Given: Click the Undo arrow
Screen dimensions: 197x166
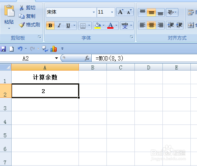Looking at the screenshot, I should [20, 49].
